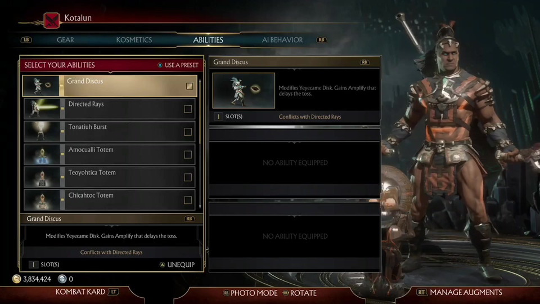Click the gold koin currency icon
Viewport: 540px width, 304px height.
[16, 279]
